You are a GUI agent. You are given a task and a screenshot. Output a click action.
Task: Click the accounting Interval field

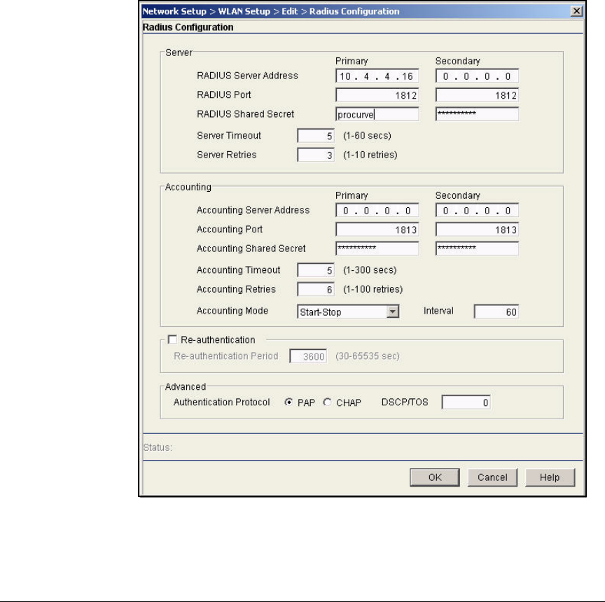click(496, 311)
